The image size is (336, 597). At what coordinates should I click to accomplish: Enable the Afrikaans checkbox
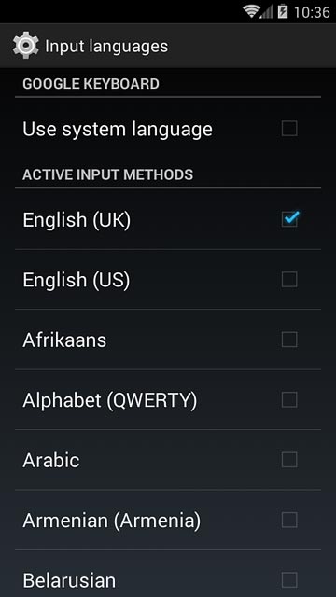[289, 340]
